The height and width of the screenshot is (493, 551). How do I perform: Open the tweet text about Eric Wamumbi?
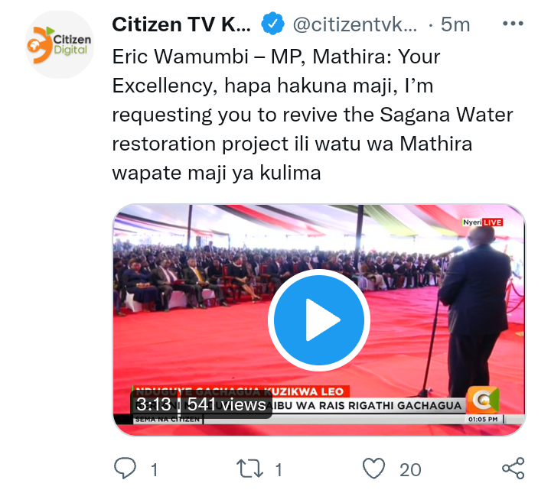tap(313, 115)
